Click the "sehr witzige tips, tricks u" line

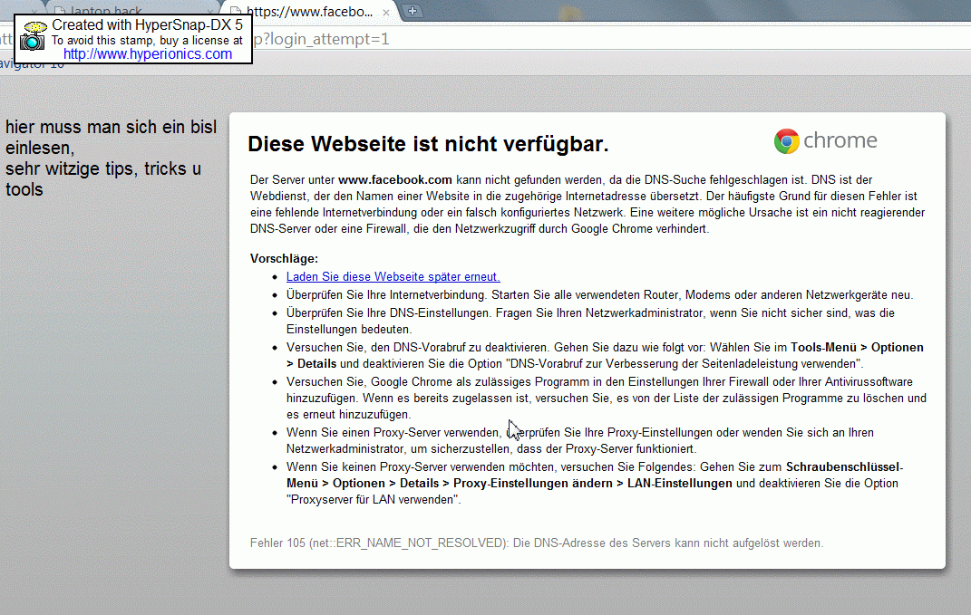tap(103, 168)
